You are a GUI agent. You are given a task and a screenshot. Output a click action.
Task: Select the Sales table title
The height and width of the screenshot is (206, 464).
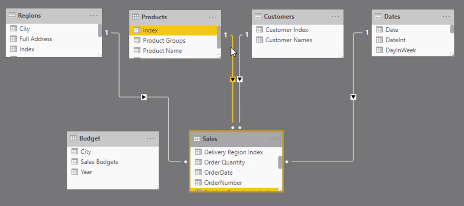click(210, 139)
